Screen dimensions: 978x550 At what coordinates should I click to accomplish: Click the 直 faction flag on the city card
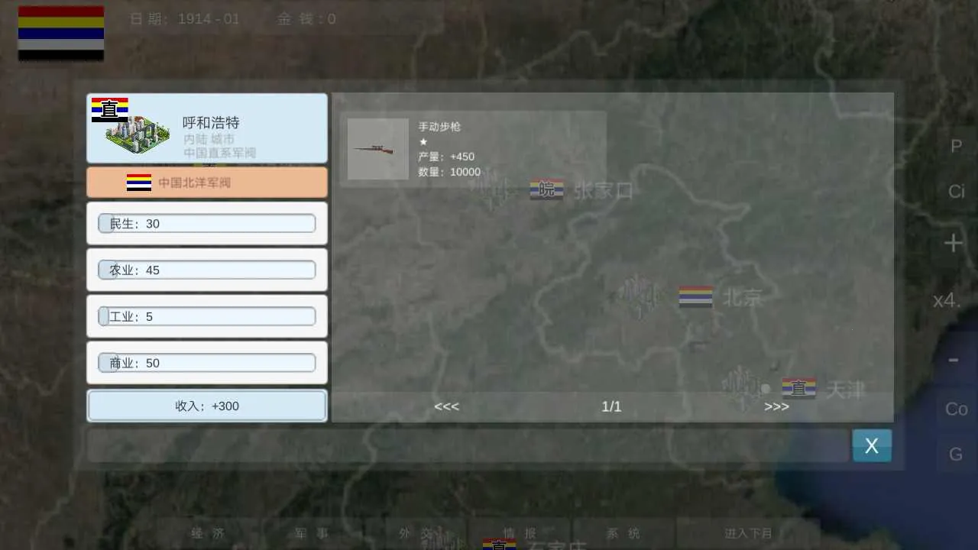110,110
